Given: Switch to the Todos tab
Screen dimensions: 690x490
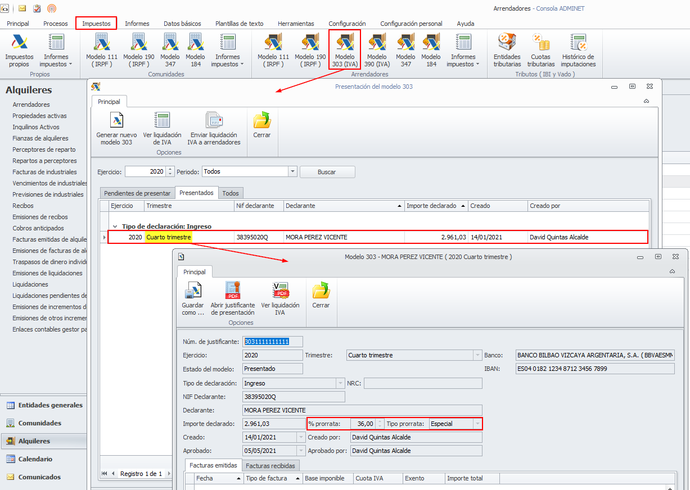Looking at the screenshot, I should coord(231,193).
